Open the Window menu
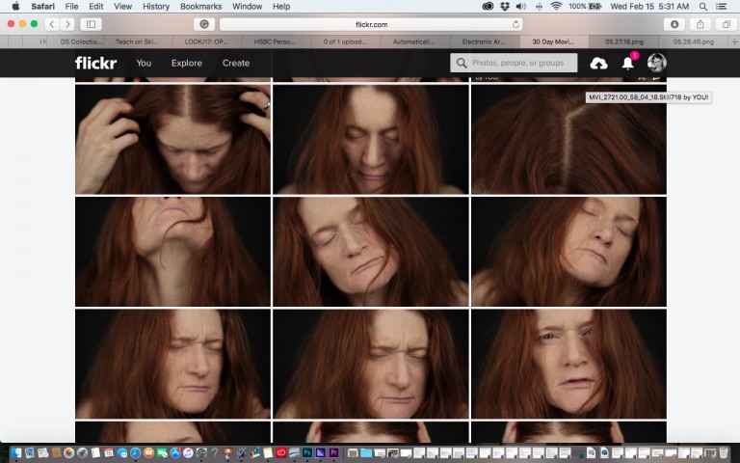Image resolution: width=740 pixels, height=463 pixels. coord(248,7)
